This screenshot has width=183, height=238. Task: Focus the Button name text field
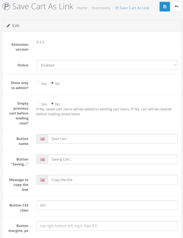pyautogui.click(x=112, y=139)
